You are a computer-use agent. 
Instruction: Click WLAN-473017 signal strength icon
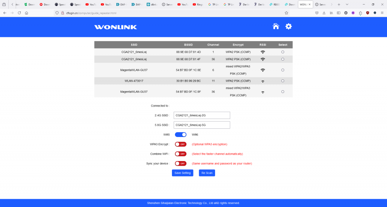pyautogui.click(x=263, y=81)
